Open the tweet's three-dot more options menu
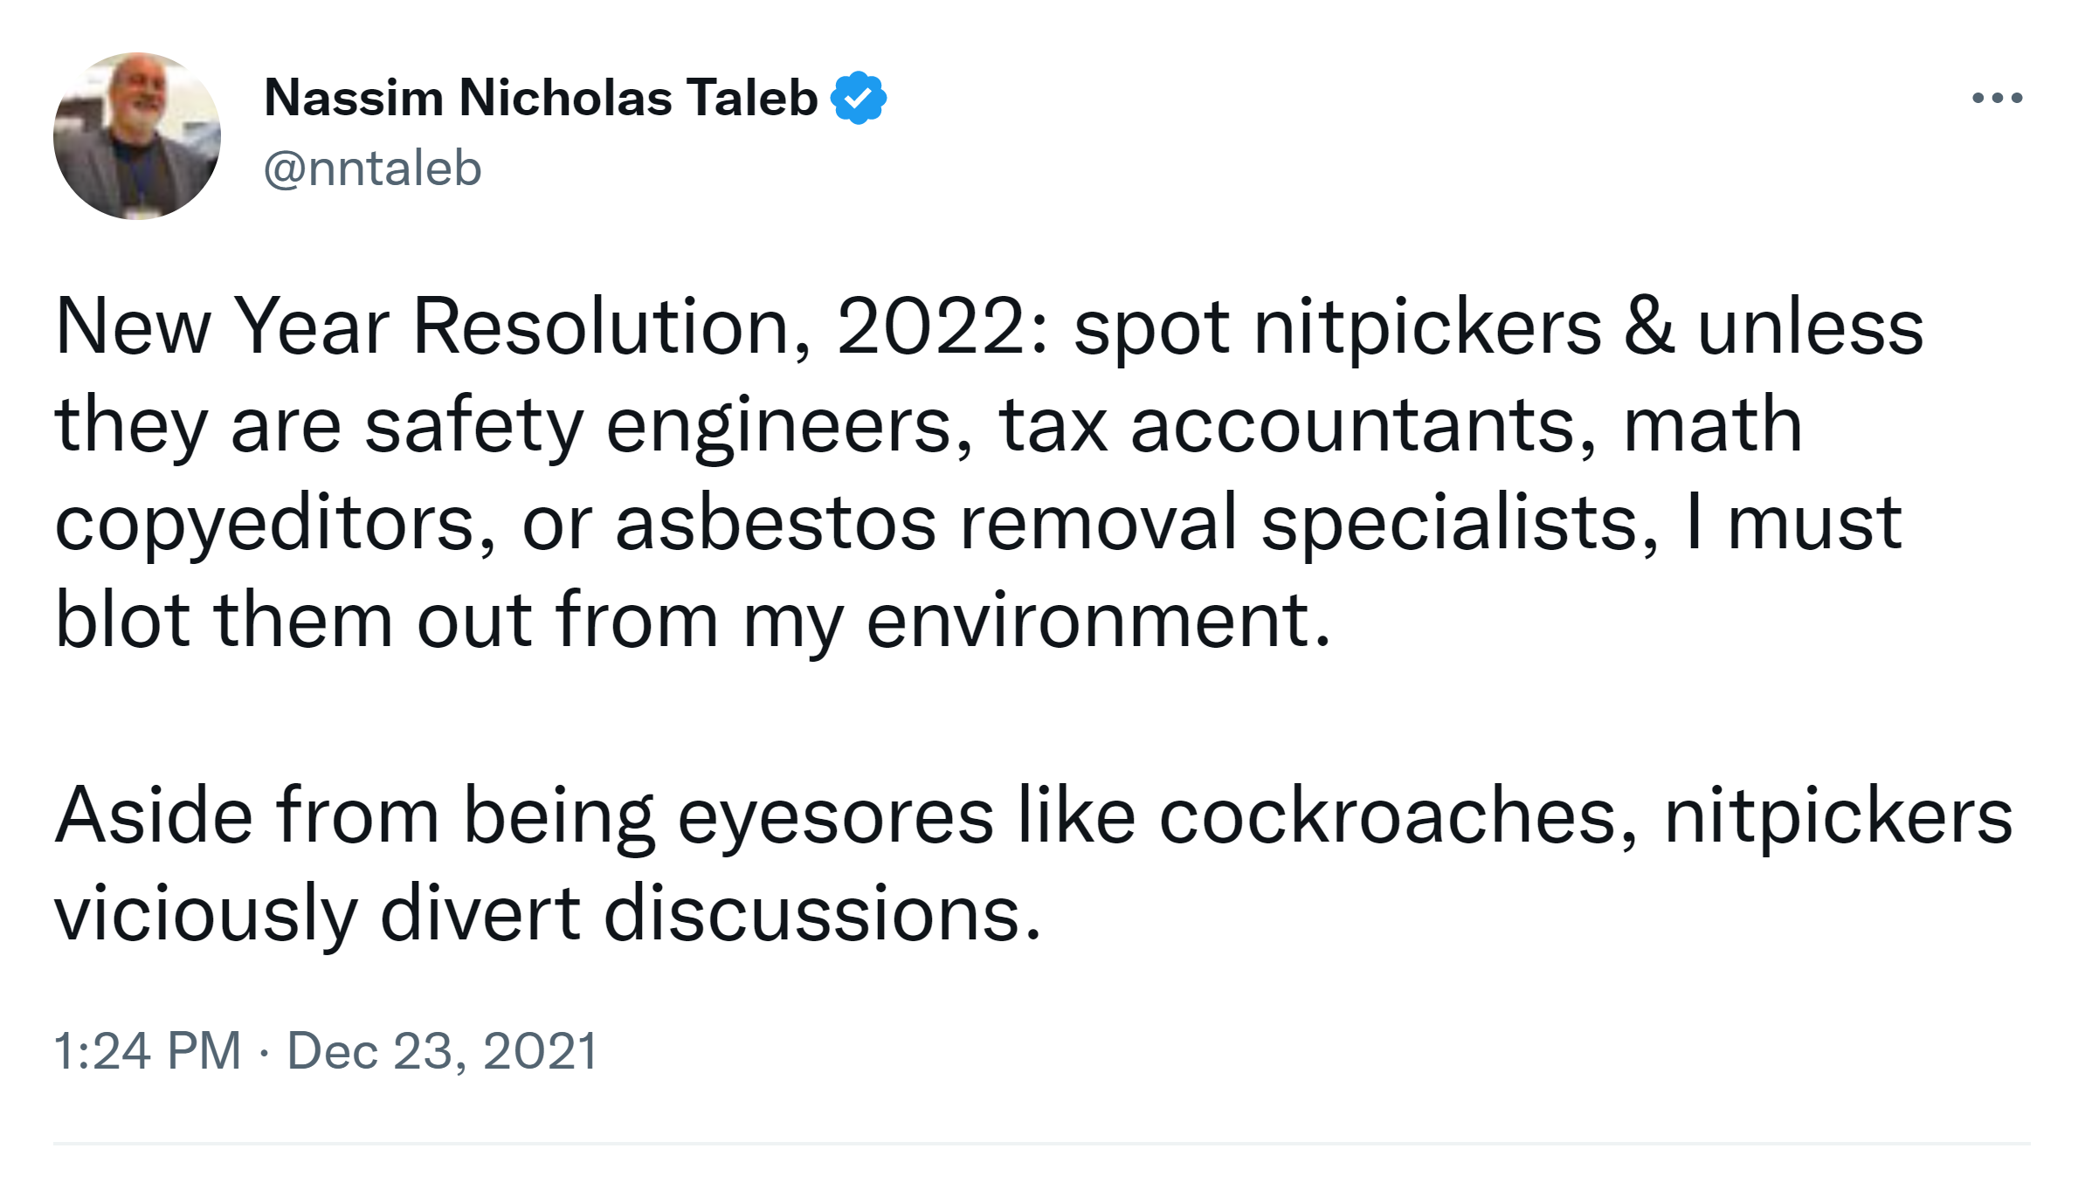Image resolution: width=2078 pixels, height=1183 pixels. [1997, 98]
